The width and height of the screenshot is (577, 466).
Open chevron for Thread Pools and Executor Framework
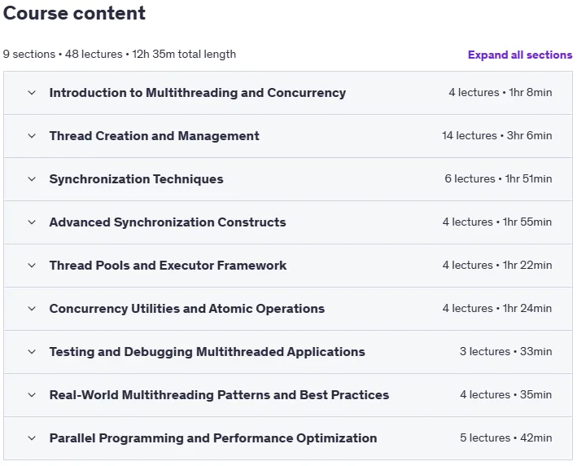[x=32, y=266]
